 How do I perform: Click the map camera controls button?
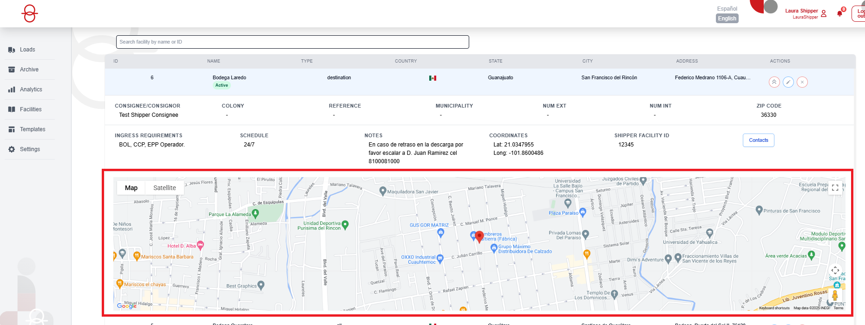pyautogui.click(x=835, y=270)
